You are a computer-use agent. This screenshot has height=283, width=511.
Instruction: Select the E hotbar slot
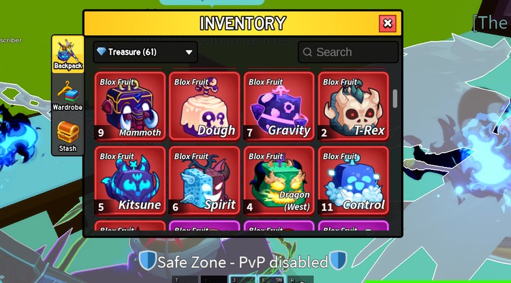[273, 280]
